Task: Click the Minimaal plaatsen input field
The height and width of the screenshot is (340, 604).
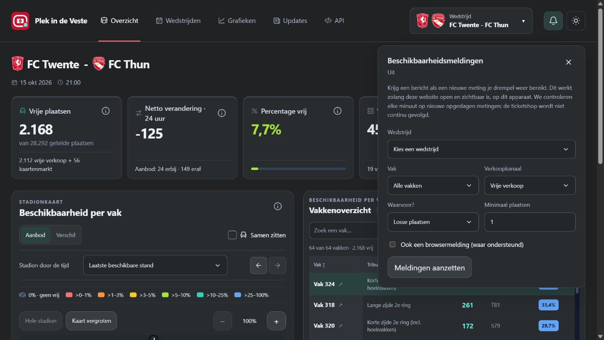Action: [530, 222]
